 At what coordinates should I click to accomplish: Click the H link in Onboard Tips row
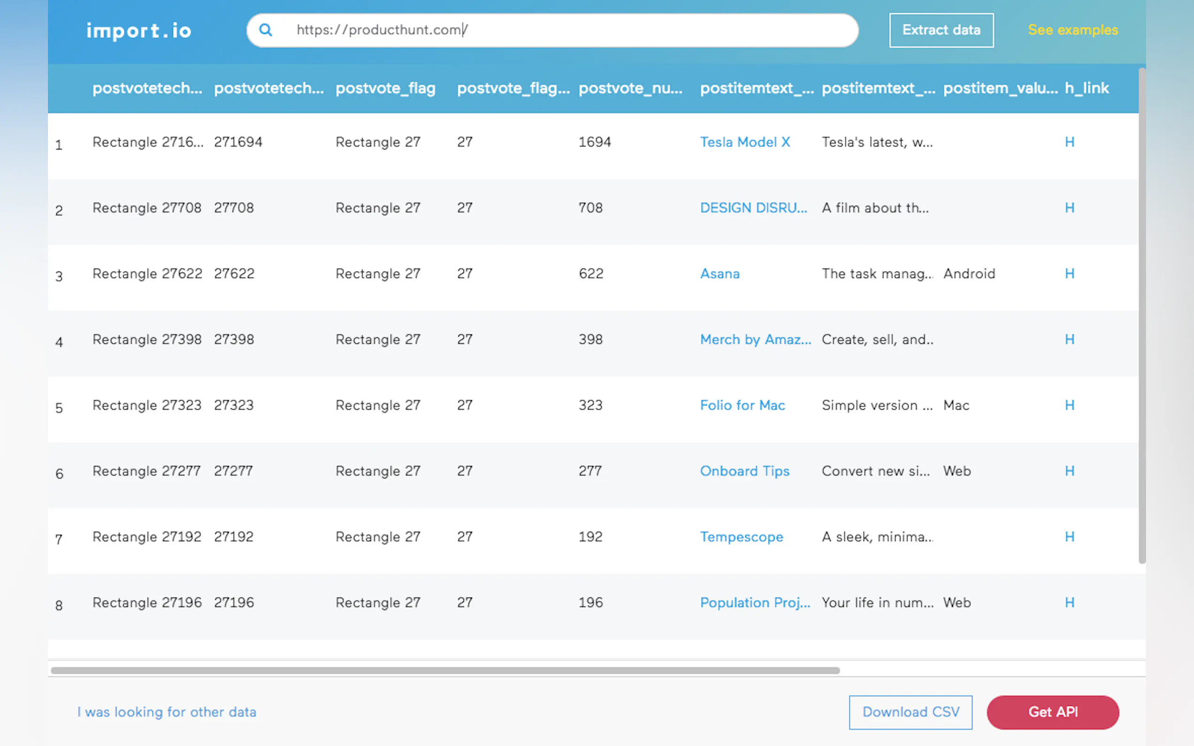coord(1069,471)
